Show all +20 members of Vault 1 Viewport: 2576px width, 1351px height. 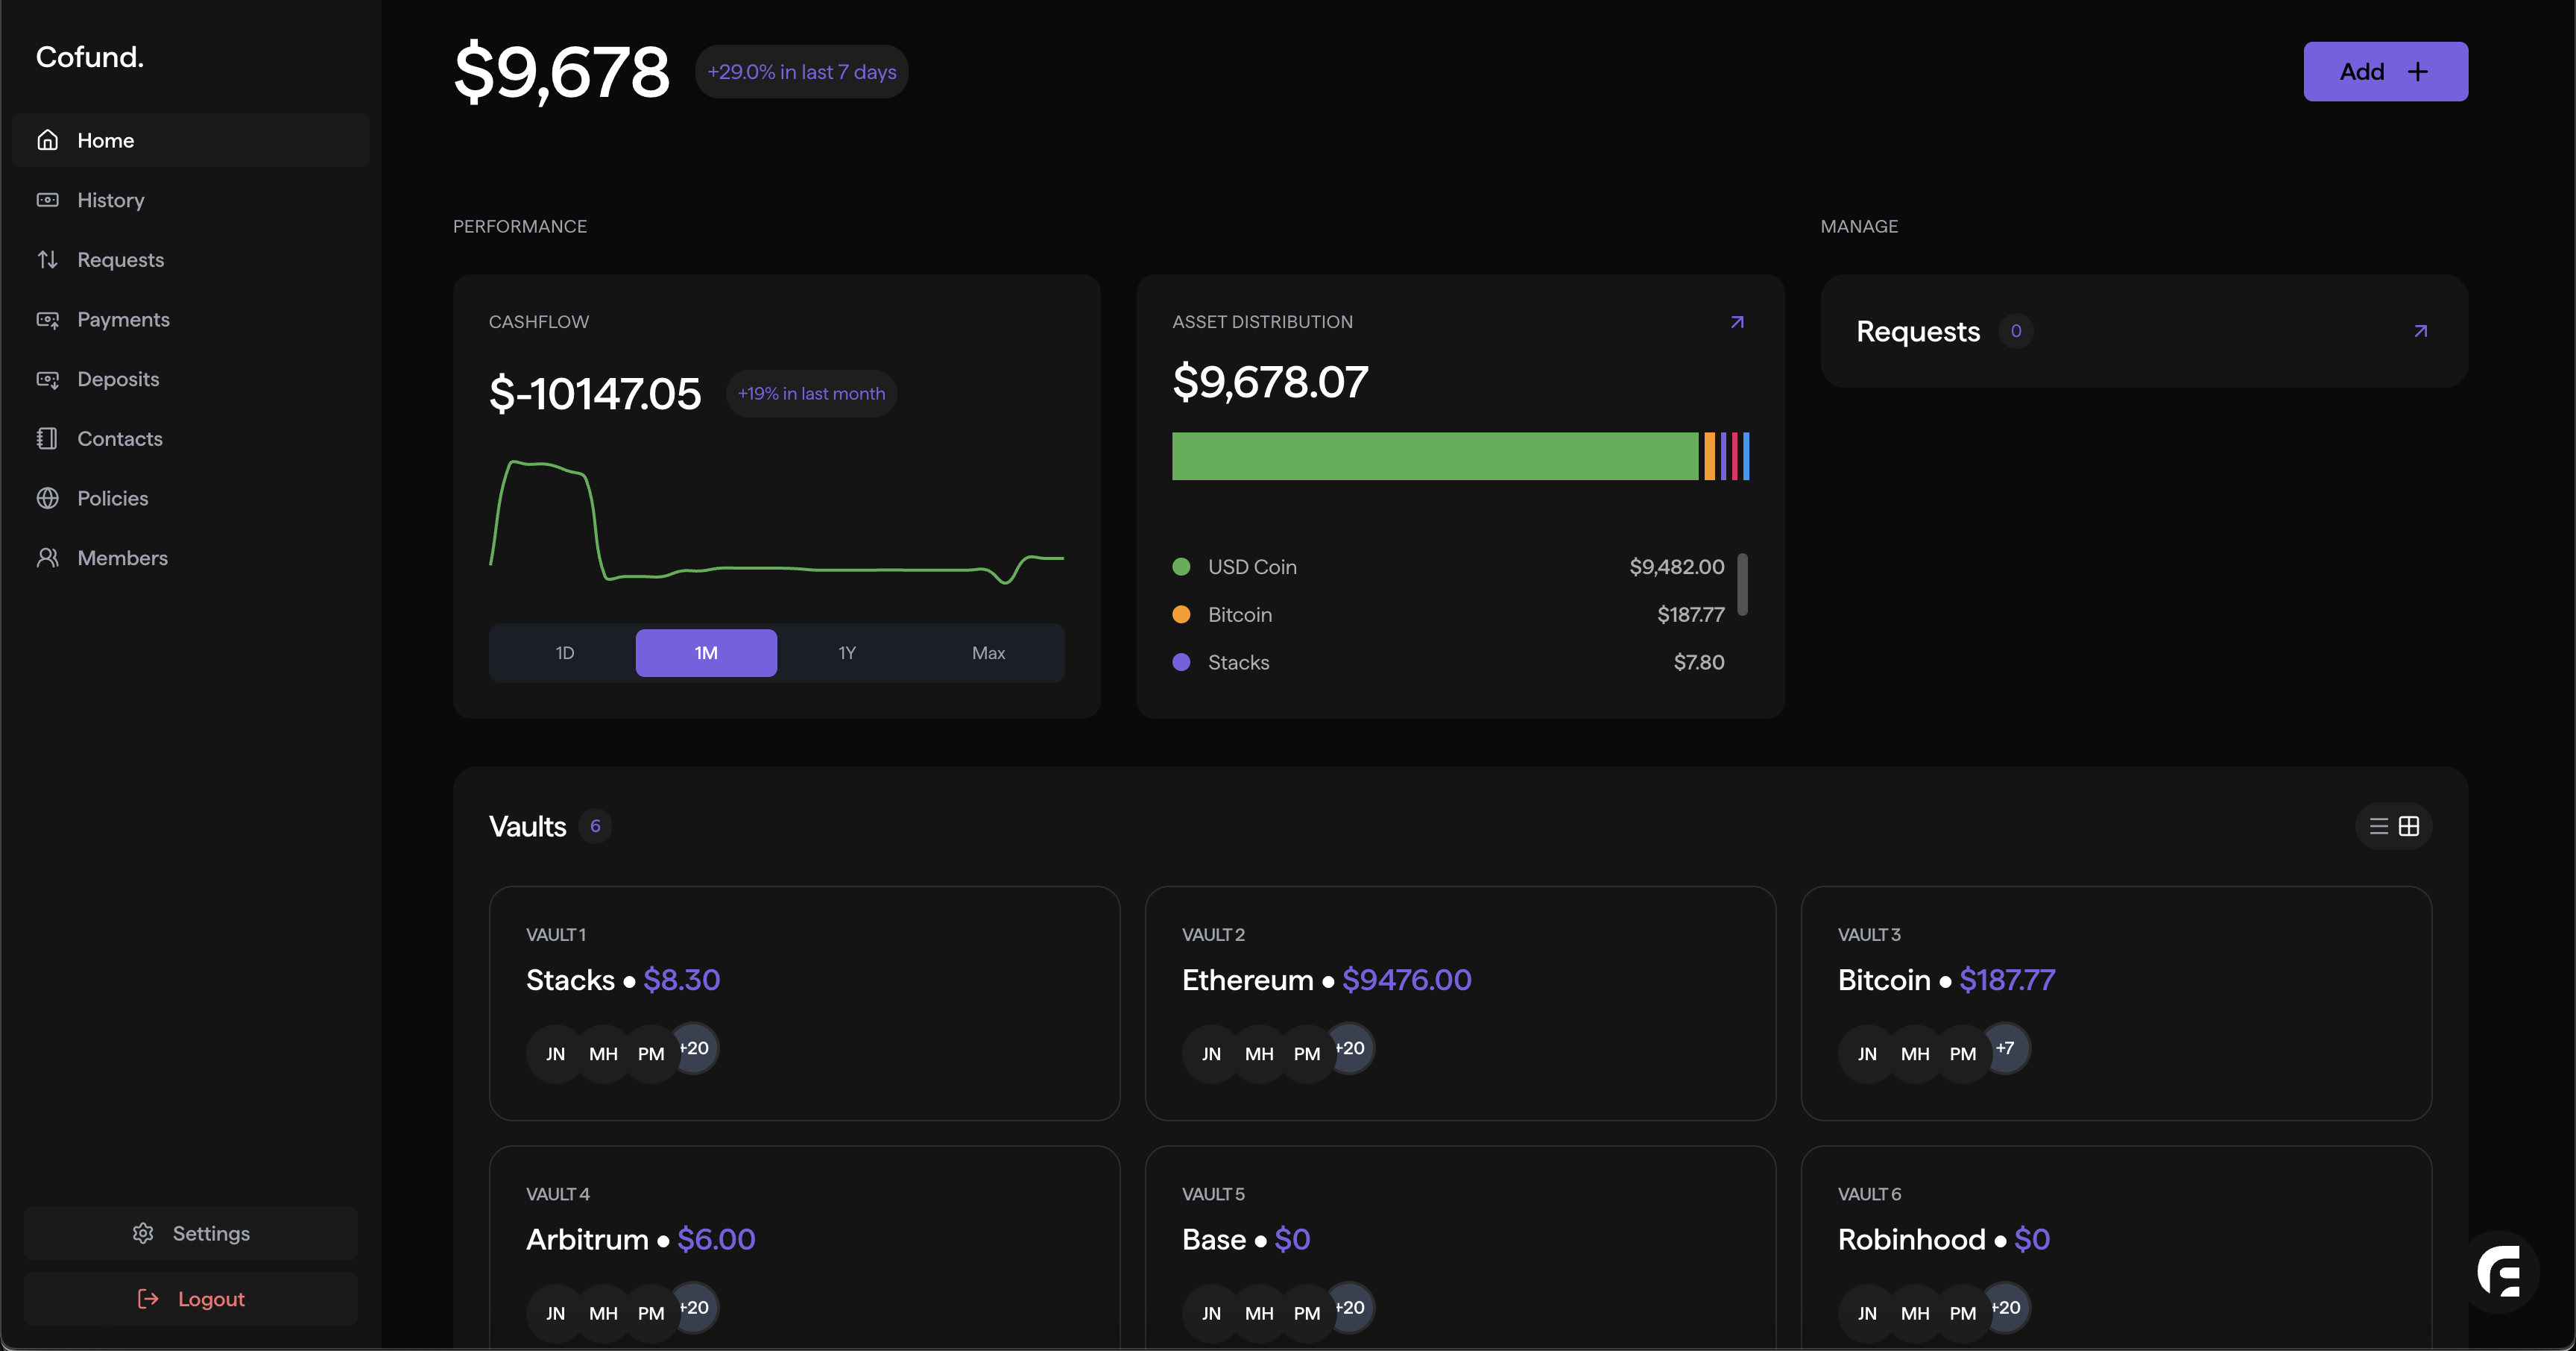694,1048
